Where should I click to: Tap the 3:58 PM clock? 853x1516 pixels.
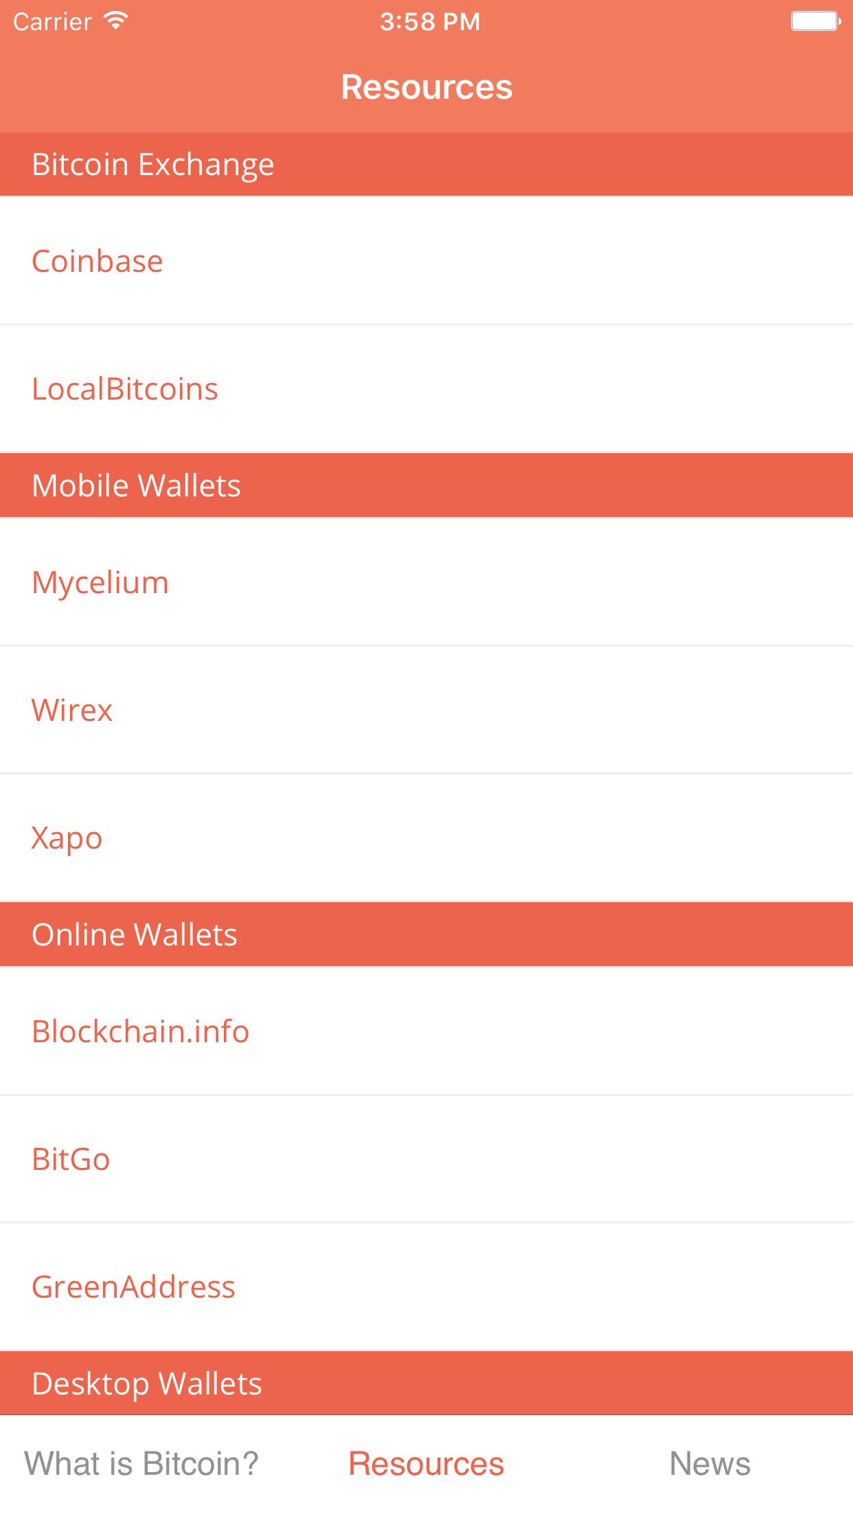pyautogui.click(x=430, y=22)
